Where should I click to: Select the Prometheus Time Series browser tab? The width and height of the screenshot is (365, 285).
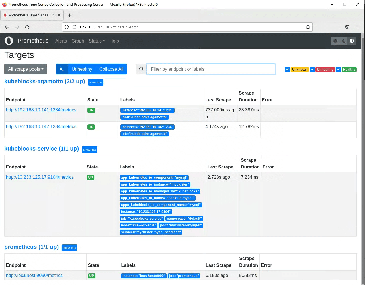click(32, 15)
